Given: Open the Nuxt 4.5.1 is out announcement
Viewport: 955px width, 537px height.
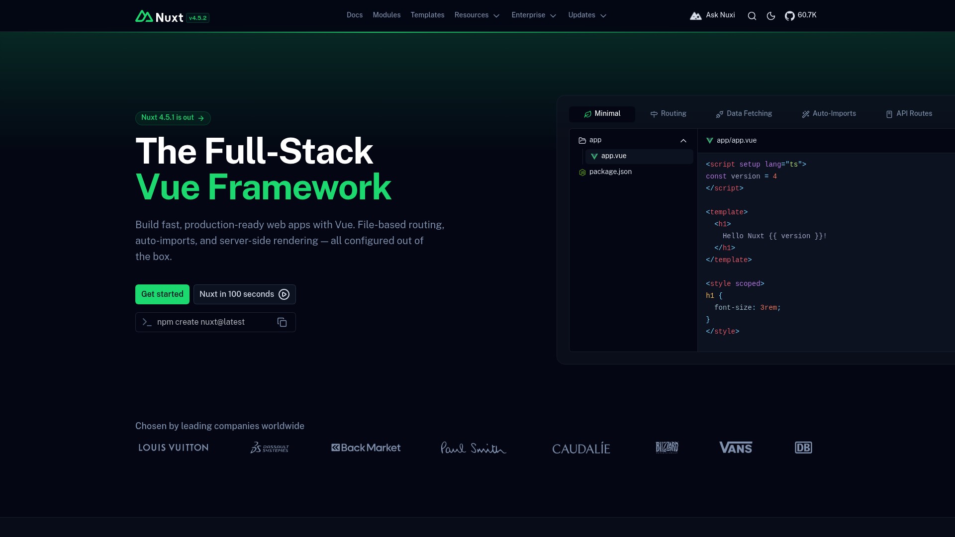Looking at the screenshot, I should (173, 118).
